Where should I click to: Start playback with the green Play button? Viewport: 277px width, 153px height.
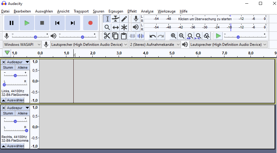pyautogui.click(x=27, y=23)
